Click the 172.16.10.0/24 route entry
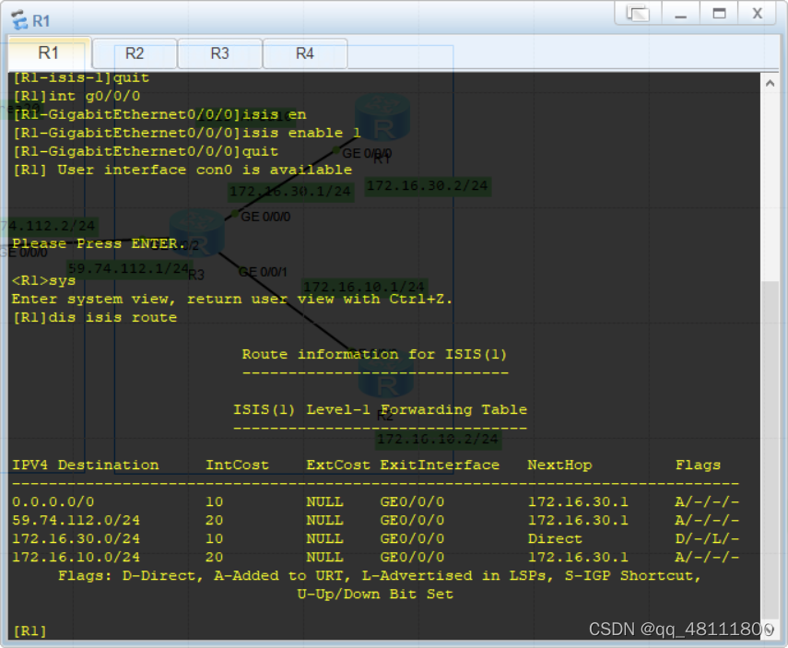Screen dimensions: 788x648 (76, 557)
